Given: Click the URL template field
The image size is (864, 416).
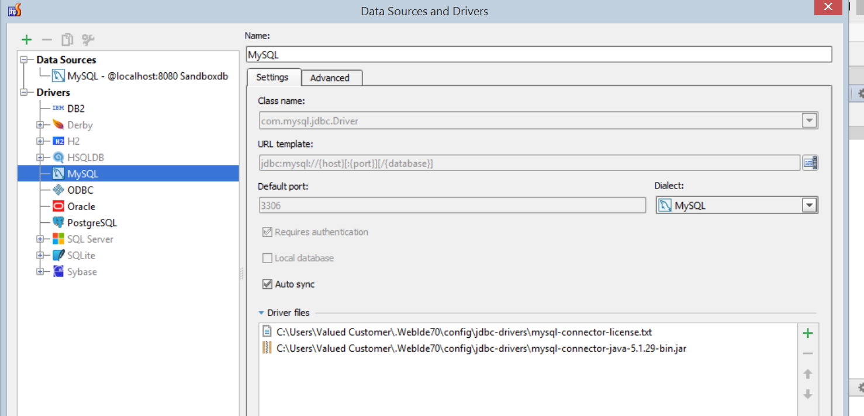Looking at the screenshot, I should (x=529, y=163).
